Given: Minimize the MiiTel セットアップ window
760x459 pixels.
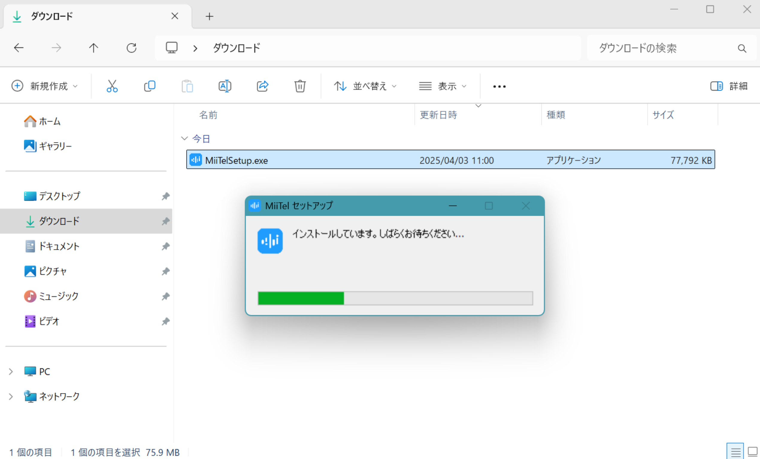Looking at the screenshot, I should 452,206.
